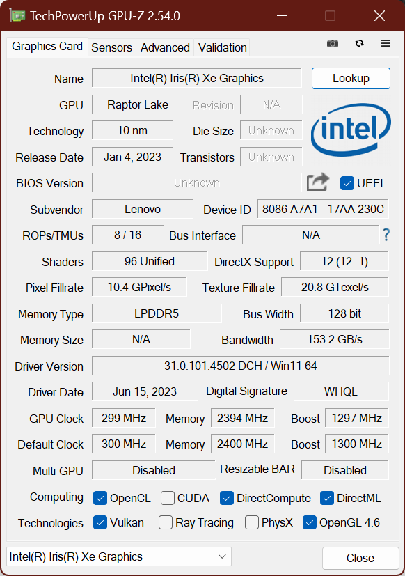Click the Intel logo image
Image resolution: width=405 pixels, height=576 pixels.
351,130
